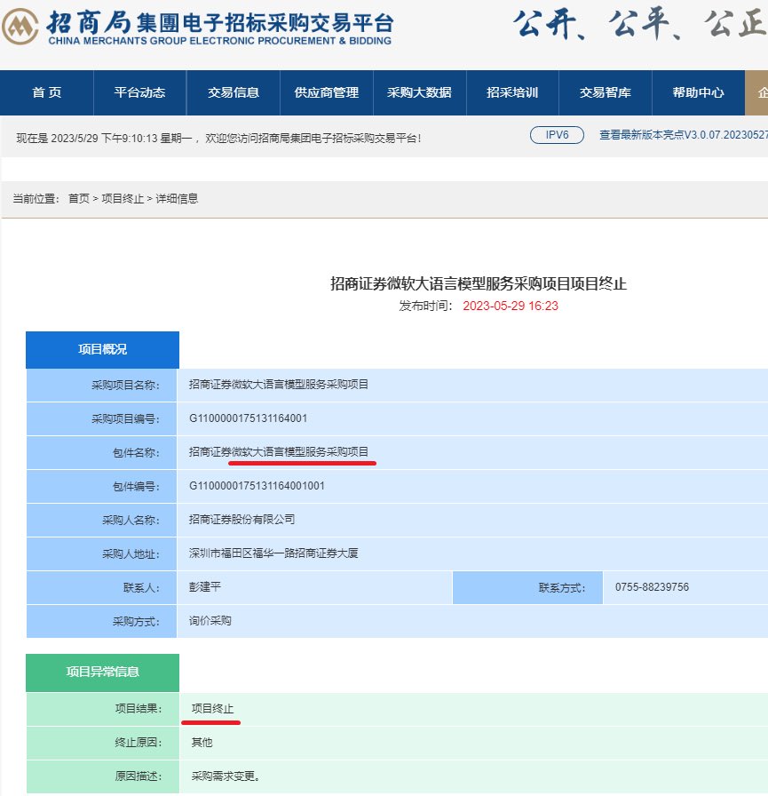This screenshot has width=768, height=796.
Task: Click the 采购项目编号 label cell
Action: (101, 418)
